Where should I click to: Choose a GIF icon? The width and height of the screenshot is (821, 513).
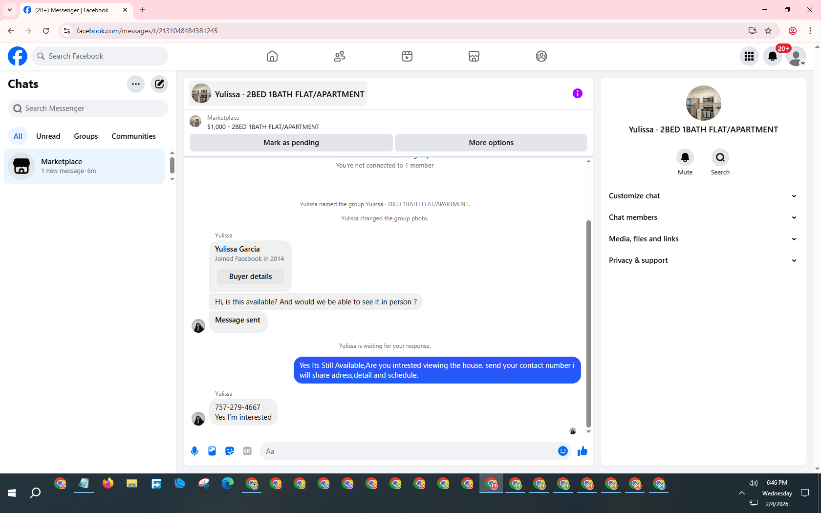point(247,451)
